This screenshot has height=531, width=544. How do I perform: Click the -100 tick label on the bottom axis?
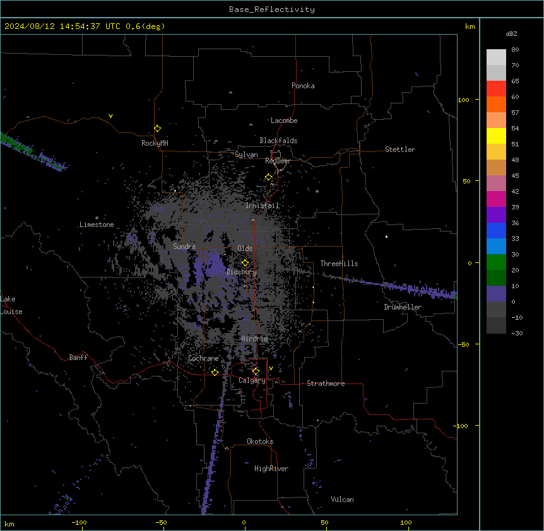79,522
